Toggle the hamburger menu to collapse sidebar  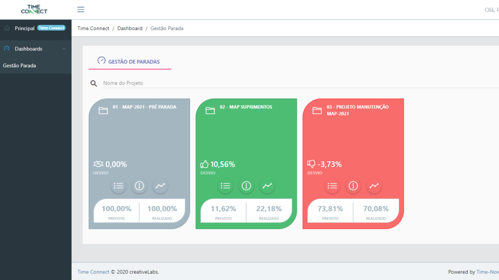(80, 9)
